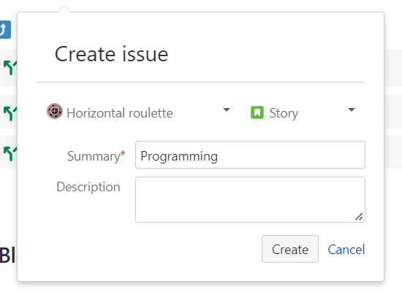Click the Description box resize grip
Screen dimensions: 402x300
click(x=359, y=217)
